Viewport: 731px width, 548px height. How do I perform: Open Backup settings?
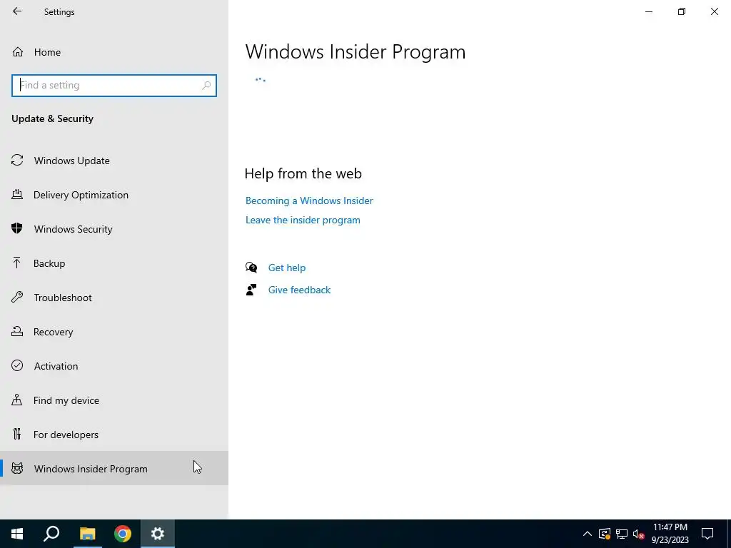click(114, 263)
